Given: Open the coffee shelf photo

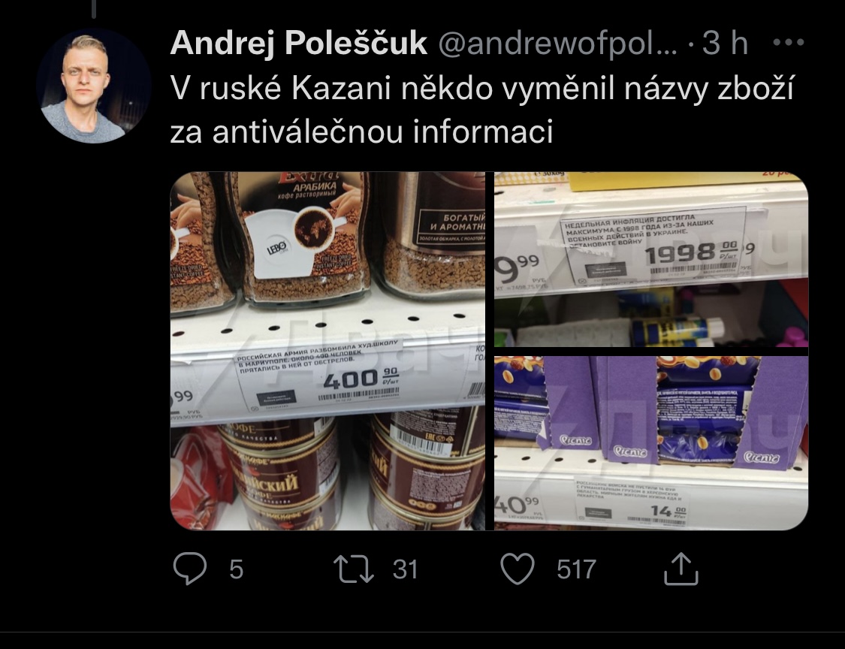Looking at the screenshot, I should coord(327,351).
